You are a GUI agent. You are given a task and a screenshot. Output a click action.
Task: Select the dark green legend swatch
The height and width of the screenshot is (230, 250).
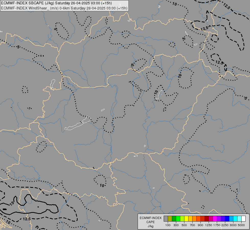[174, 219]
